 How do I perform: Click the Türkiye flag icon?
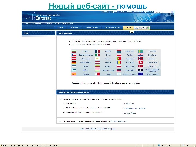point(140,66)
